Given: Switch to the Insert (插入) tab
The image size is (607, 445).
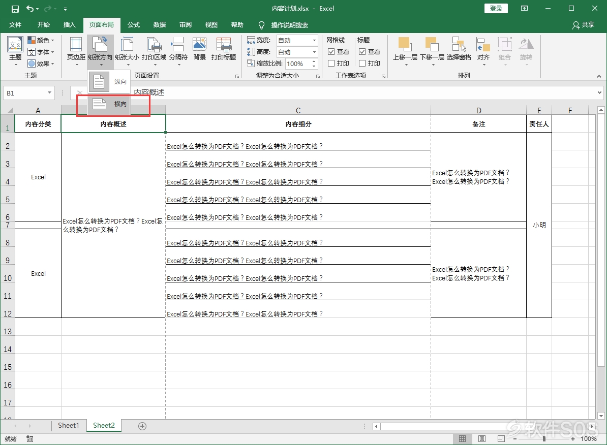Looking at the screenshot, I should tap(69, 25).
